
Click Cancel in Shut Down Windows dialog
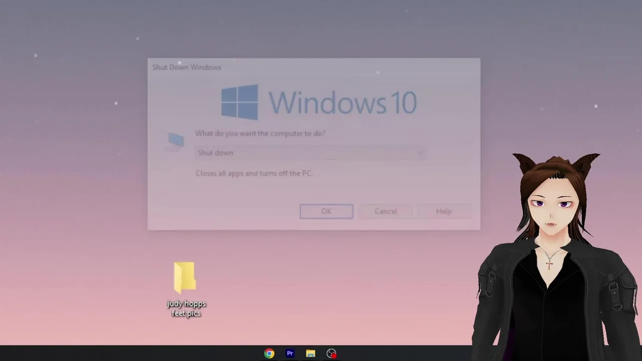tap(386, 211)
